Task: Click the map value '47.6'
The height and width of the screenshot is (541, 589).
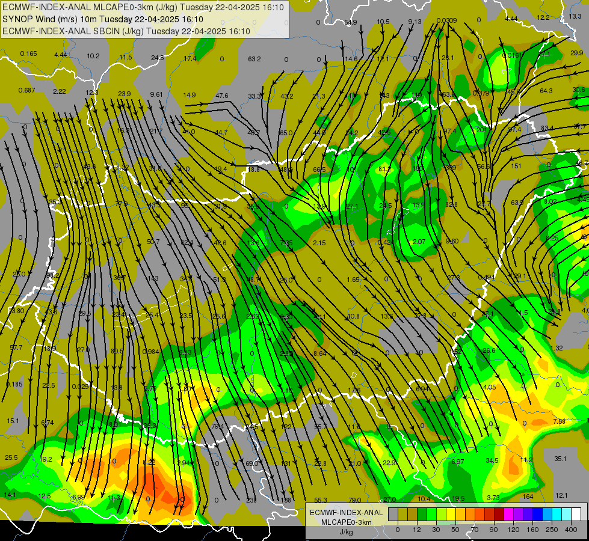Action: click(221, 96)
